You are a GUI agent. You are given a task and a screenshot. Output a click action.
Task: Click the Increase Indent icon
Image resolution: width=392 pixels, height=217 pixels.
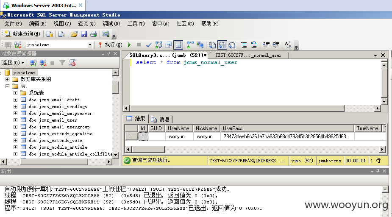[x=276, y=45]
